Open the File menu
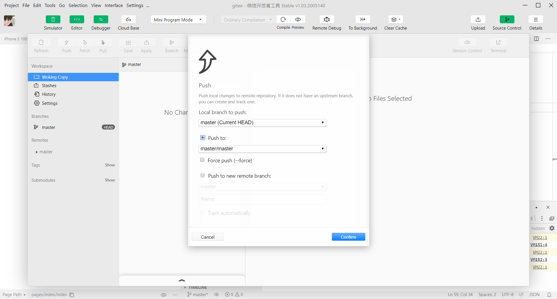Image resolution: width=557 pixels, height=299 pixels. tap(26, 6)
